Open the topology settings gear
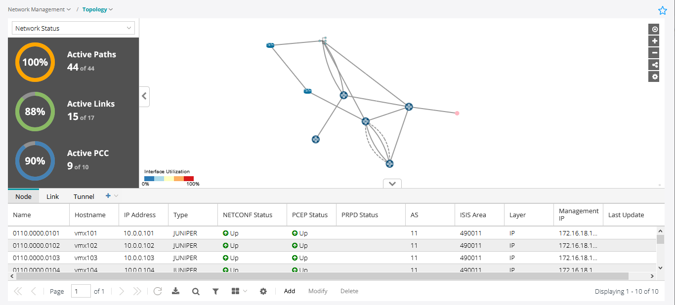 (654, 76)
